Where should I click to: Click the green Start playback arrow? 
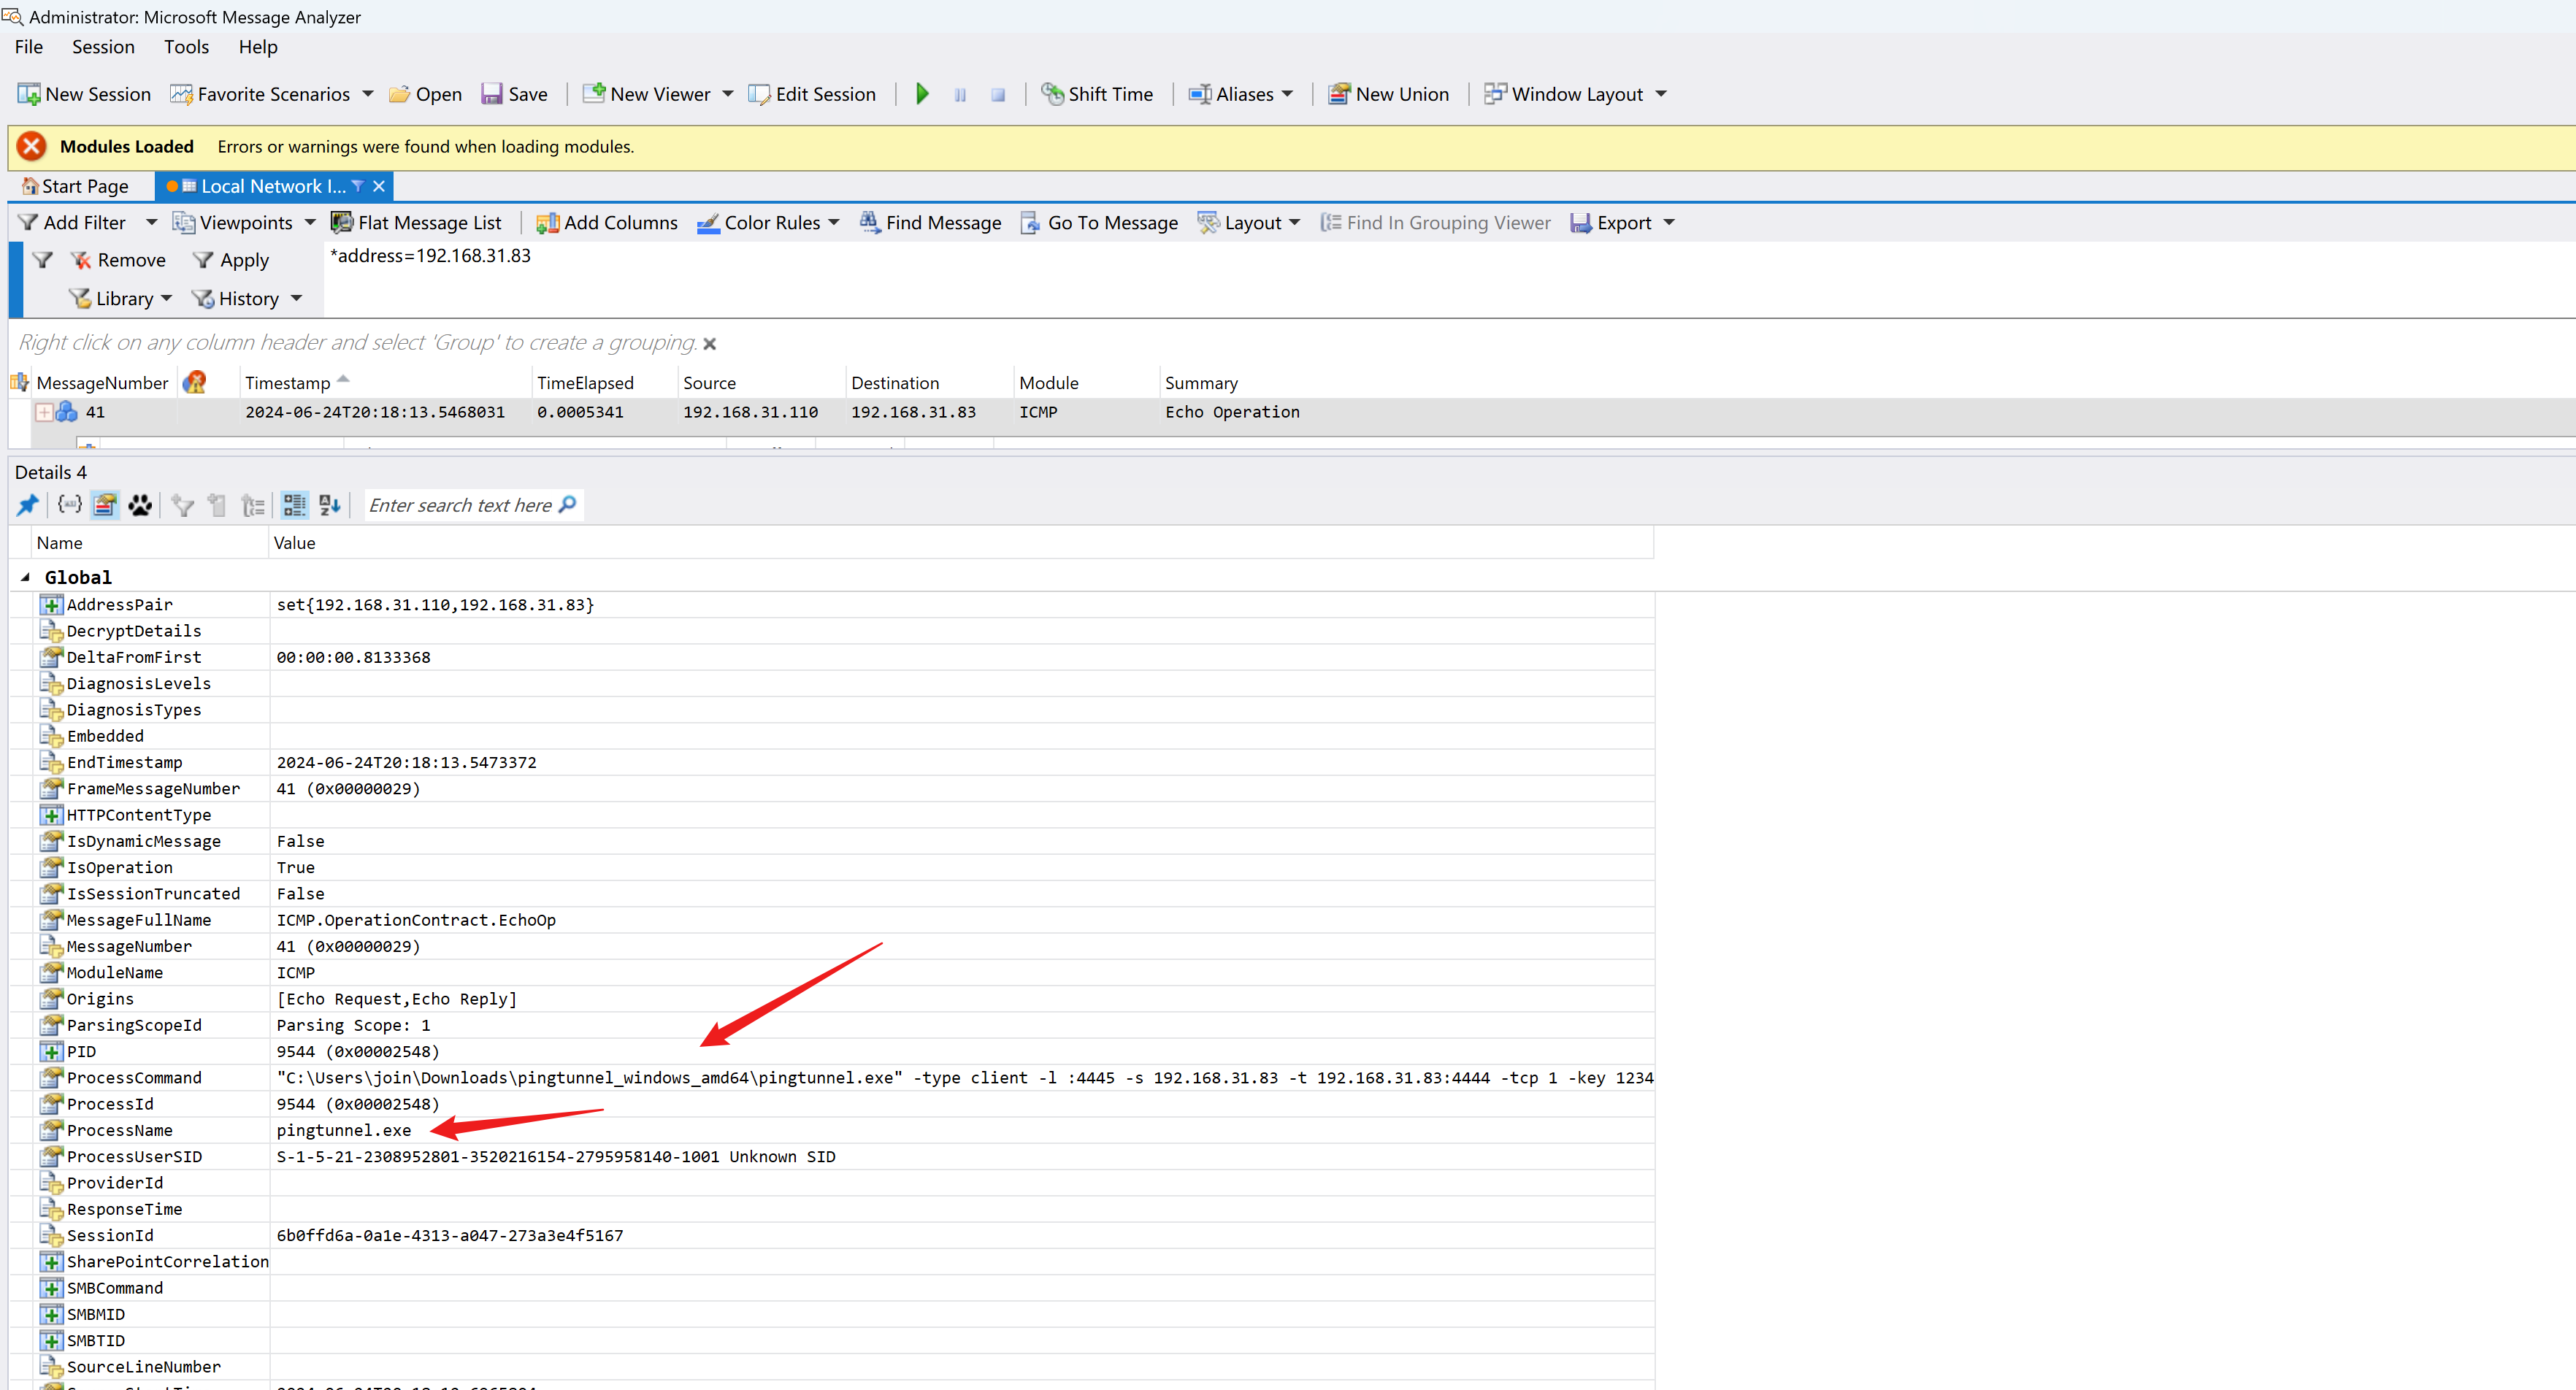[922, 94]
